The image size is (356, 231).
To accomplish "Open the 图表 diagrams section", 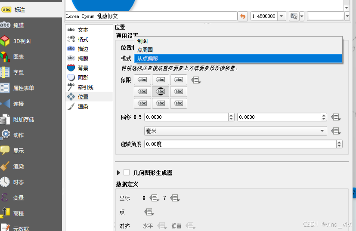I will tap(31, 57).
